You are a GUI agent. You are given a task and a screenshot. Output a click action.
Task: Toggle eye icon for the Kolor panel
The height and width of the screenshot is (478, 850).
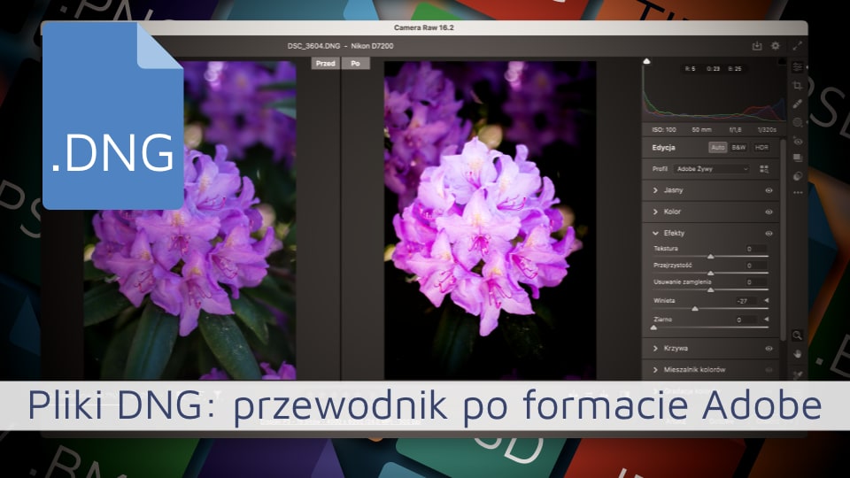[x=769, y=212]
